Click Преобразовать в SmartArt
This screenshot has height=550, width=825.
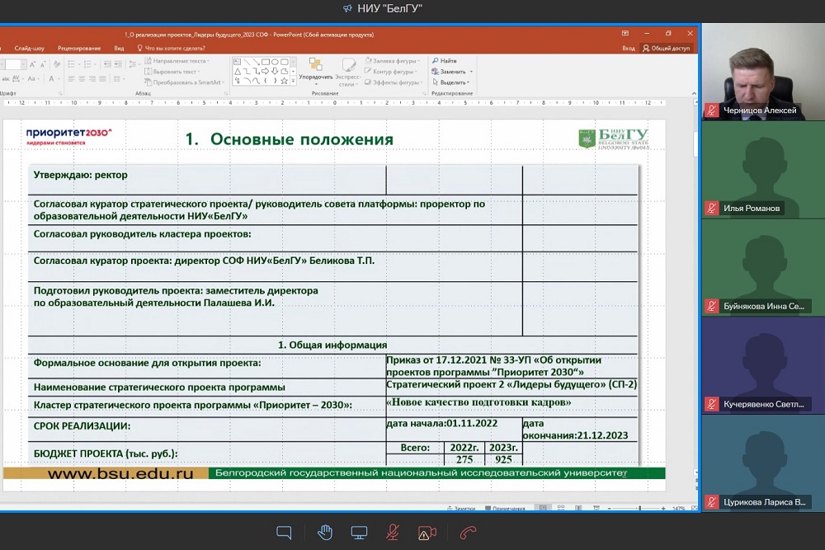(185, 82)
